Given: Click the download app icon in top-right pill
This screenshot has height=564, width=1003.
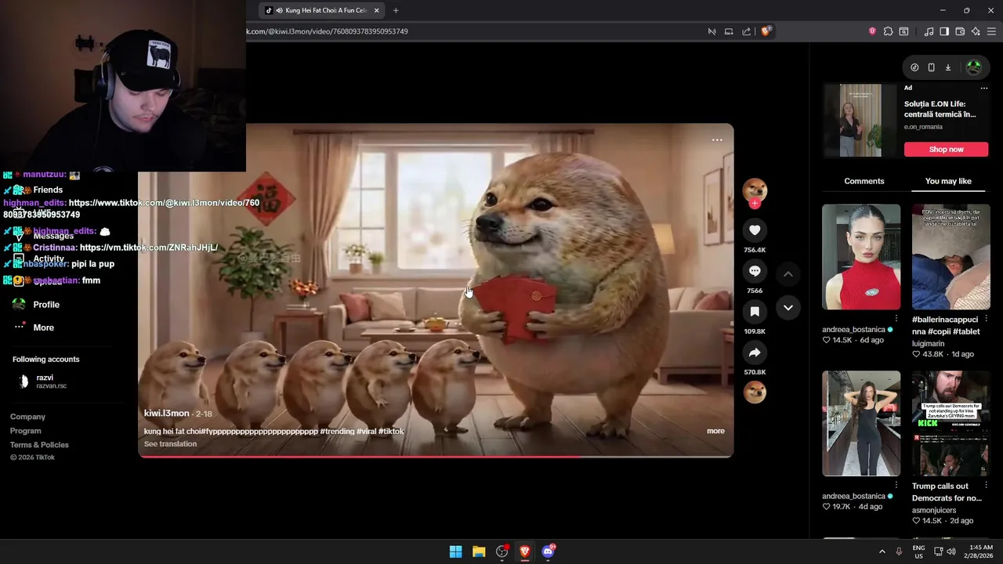Looking at the screenshot, I should click(x=948, y=67).
